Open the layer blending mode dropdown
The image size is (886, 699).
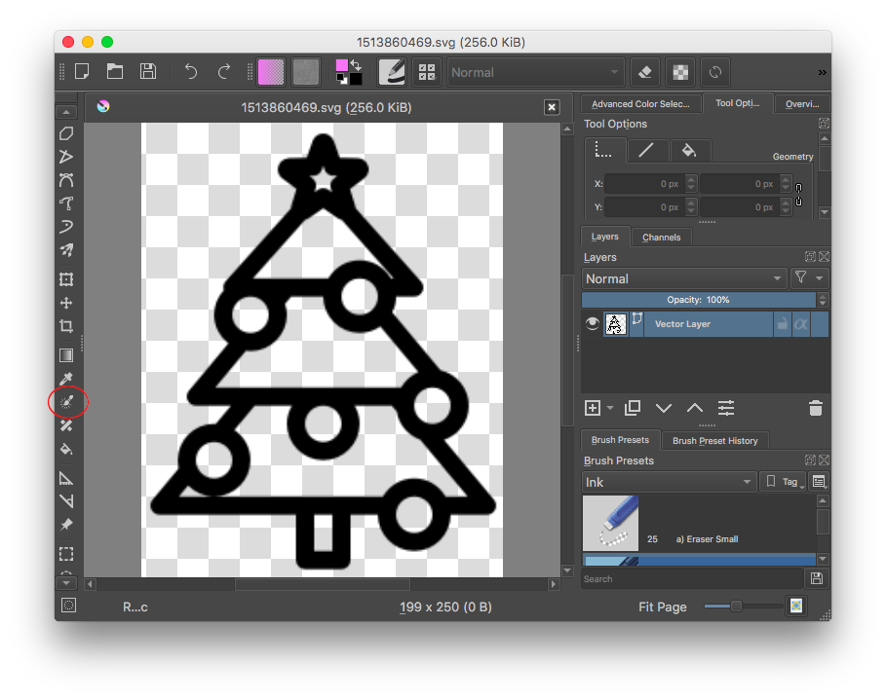(682, 277)
